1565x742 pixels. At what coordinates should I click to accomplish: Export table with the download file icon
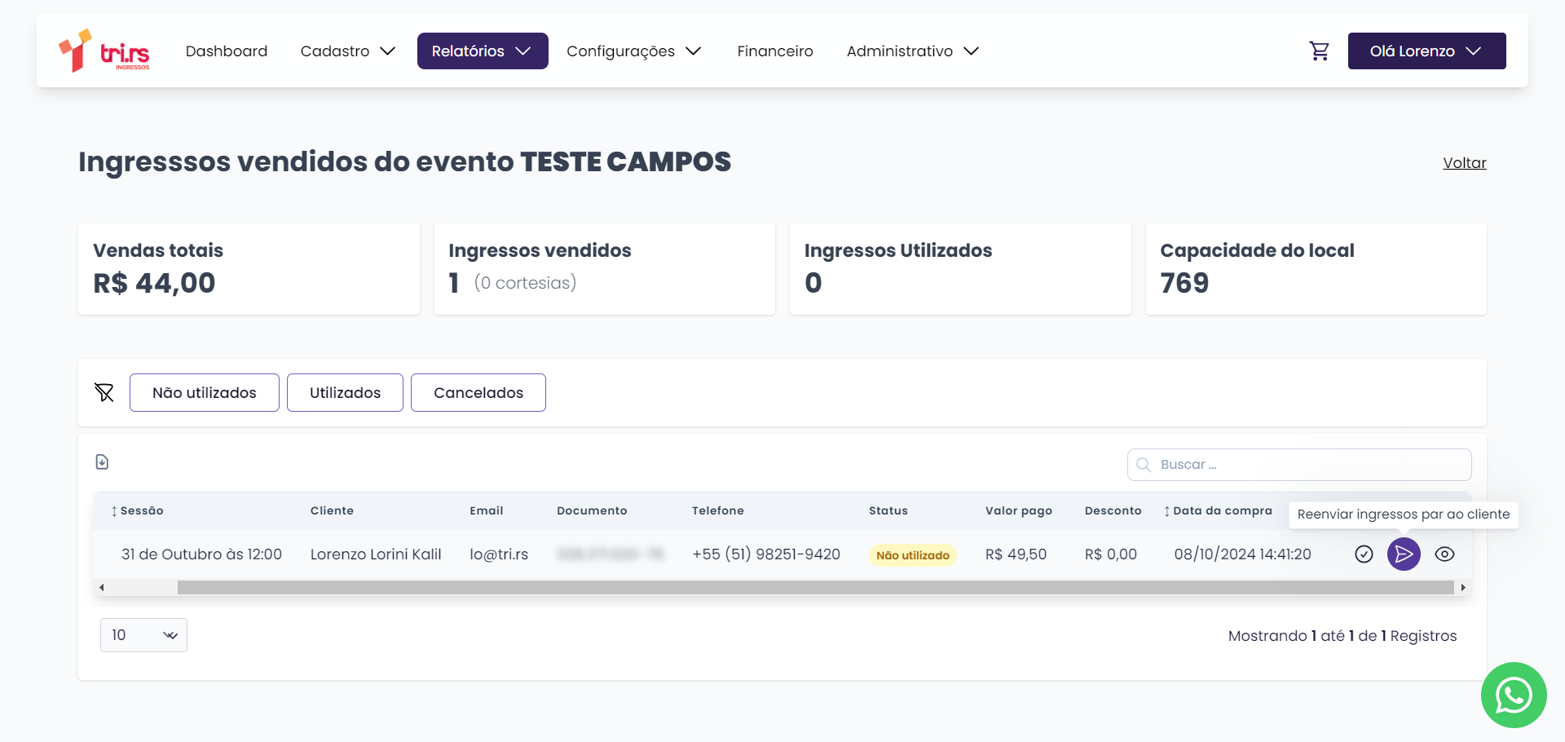102,462
